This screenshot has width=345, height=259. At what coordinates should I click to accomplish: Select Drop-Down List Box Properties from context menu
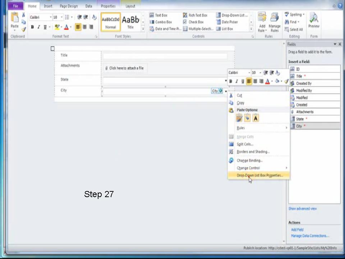pos(259,175)
